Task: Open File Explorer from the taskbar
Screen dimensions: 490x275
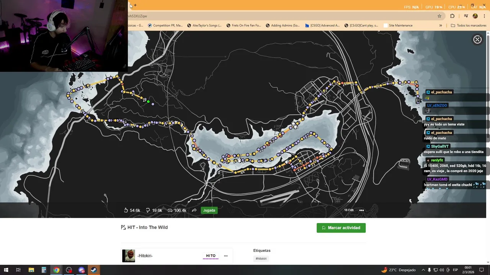Action: pos(31,270)
